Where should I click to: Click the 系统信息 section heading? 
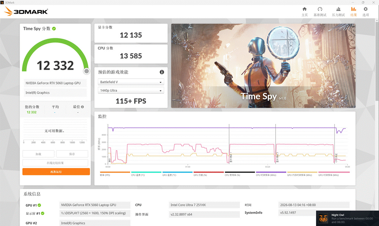pyautogui.click(x=32, y=194)
